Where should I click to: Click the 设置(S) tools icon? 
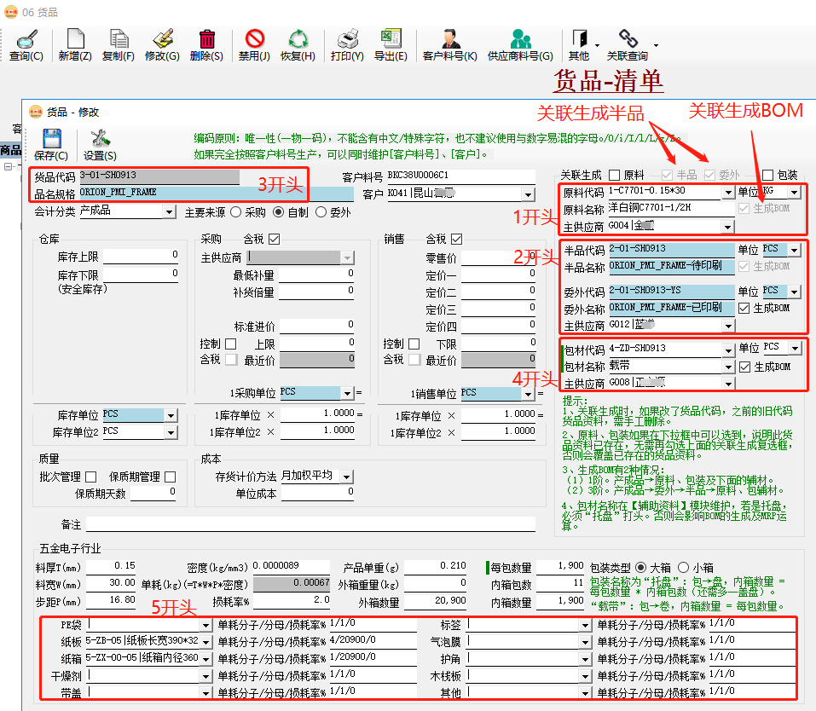pyautogui.click(x=100, y=139)
